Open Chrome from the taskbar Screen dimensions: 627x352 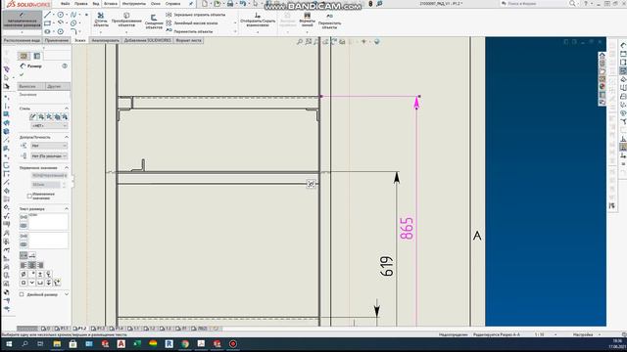coord(185,343)
